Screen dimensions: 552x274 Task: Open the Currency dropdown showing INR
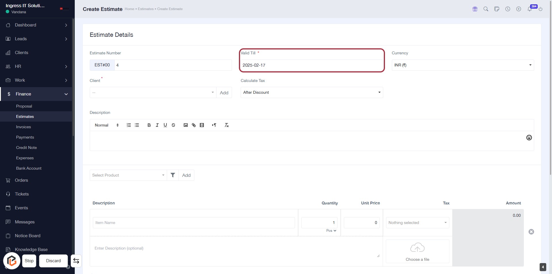coord(463,65)
